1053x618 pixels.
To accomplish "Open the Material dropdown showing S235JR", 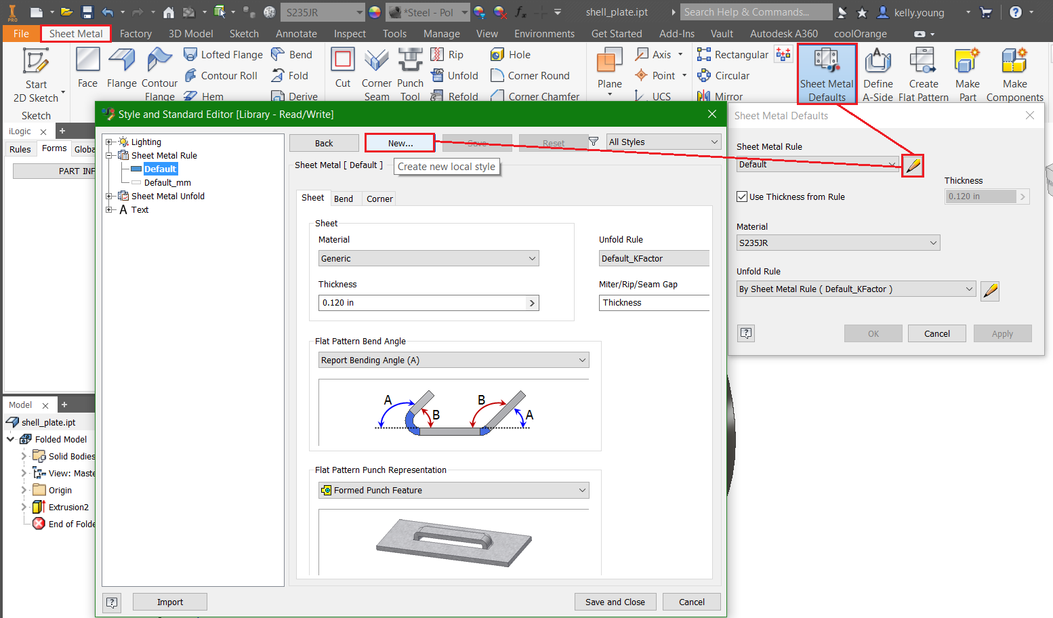I will click(838, 243).
